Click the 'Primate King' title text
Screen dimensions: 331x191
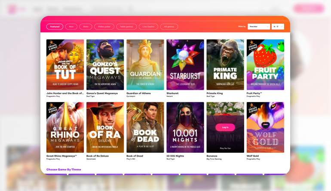215,93
